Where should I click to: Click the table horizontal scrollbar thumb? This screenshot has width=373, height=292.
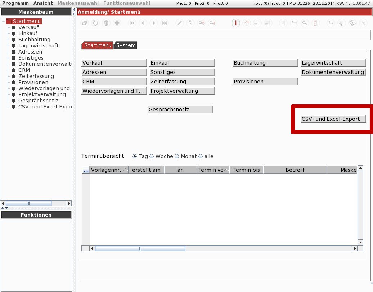(140, 249)
